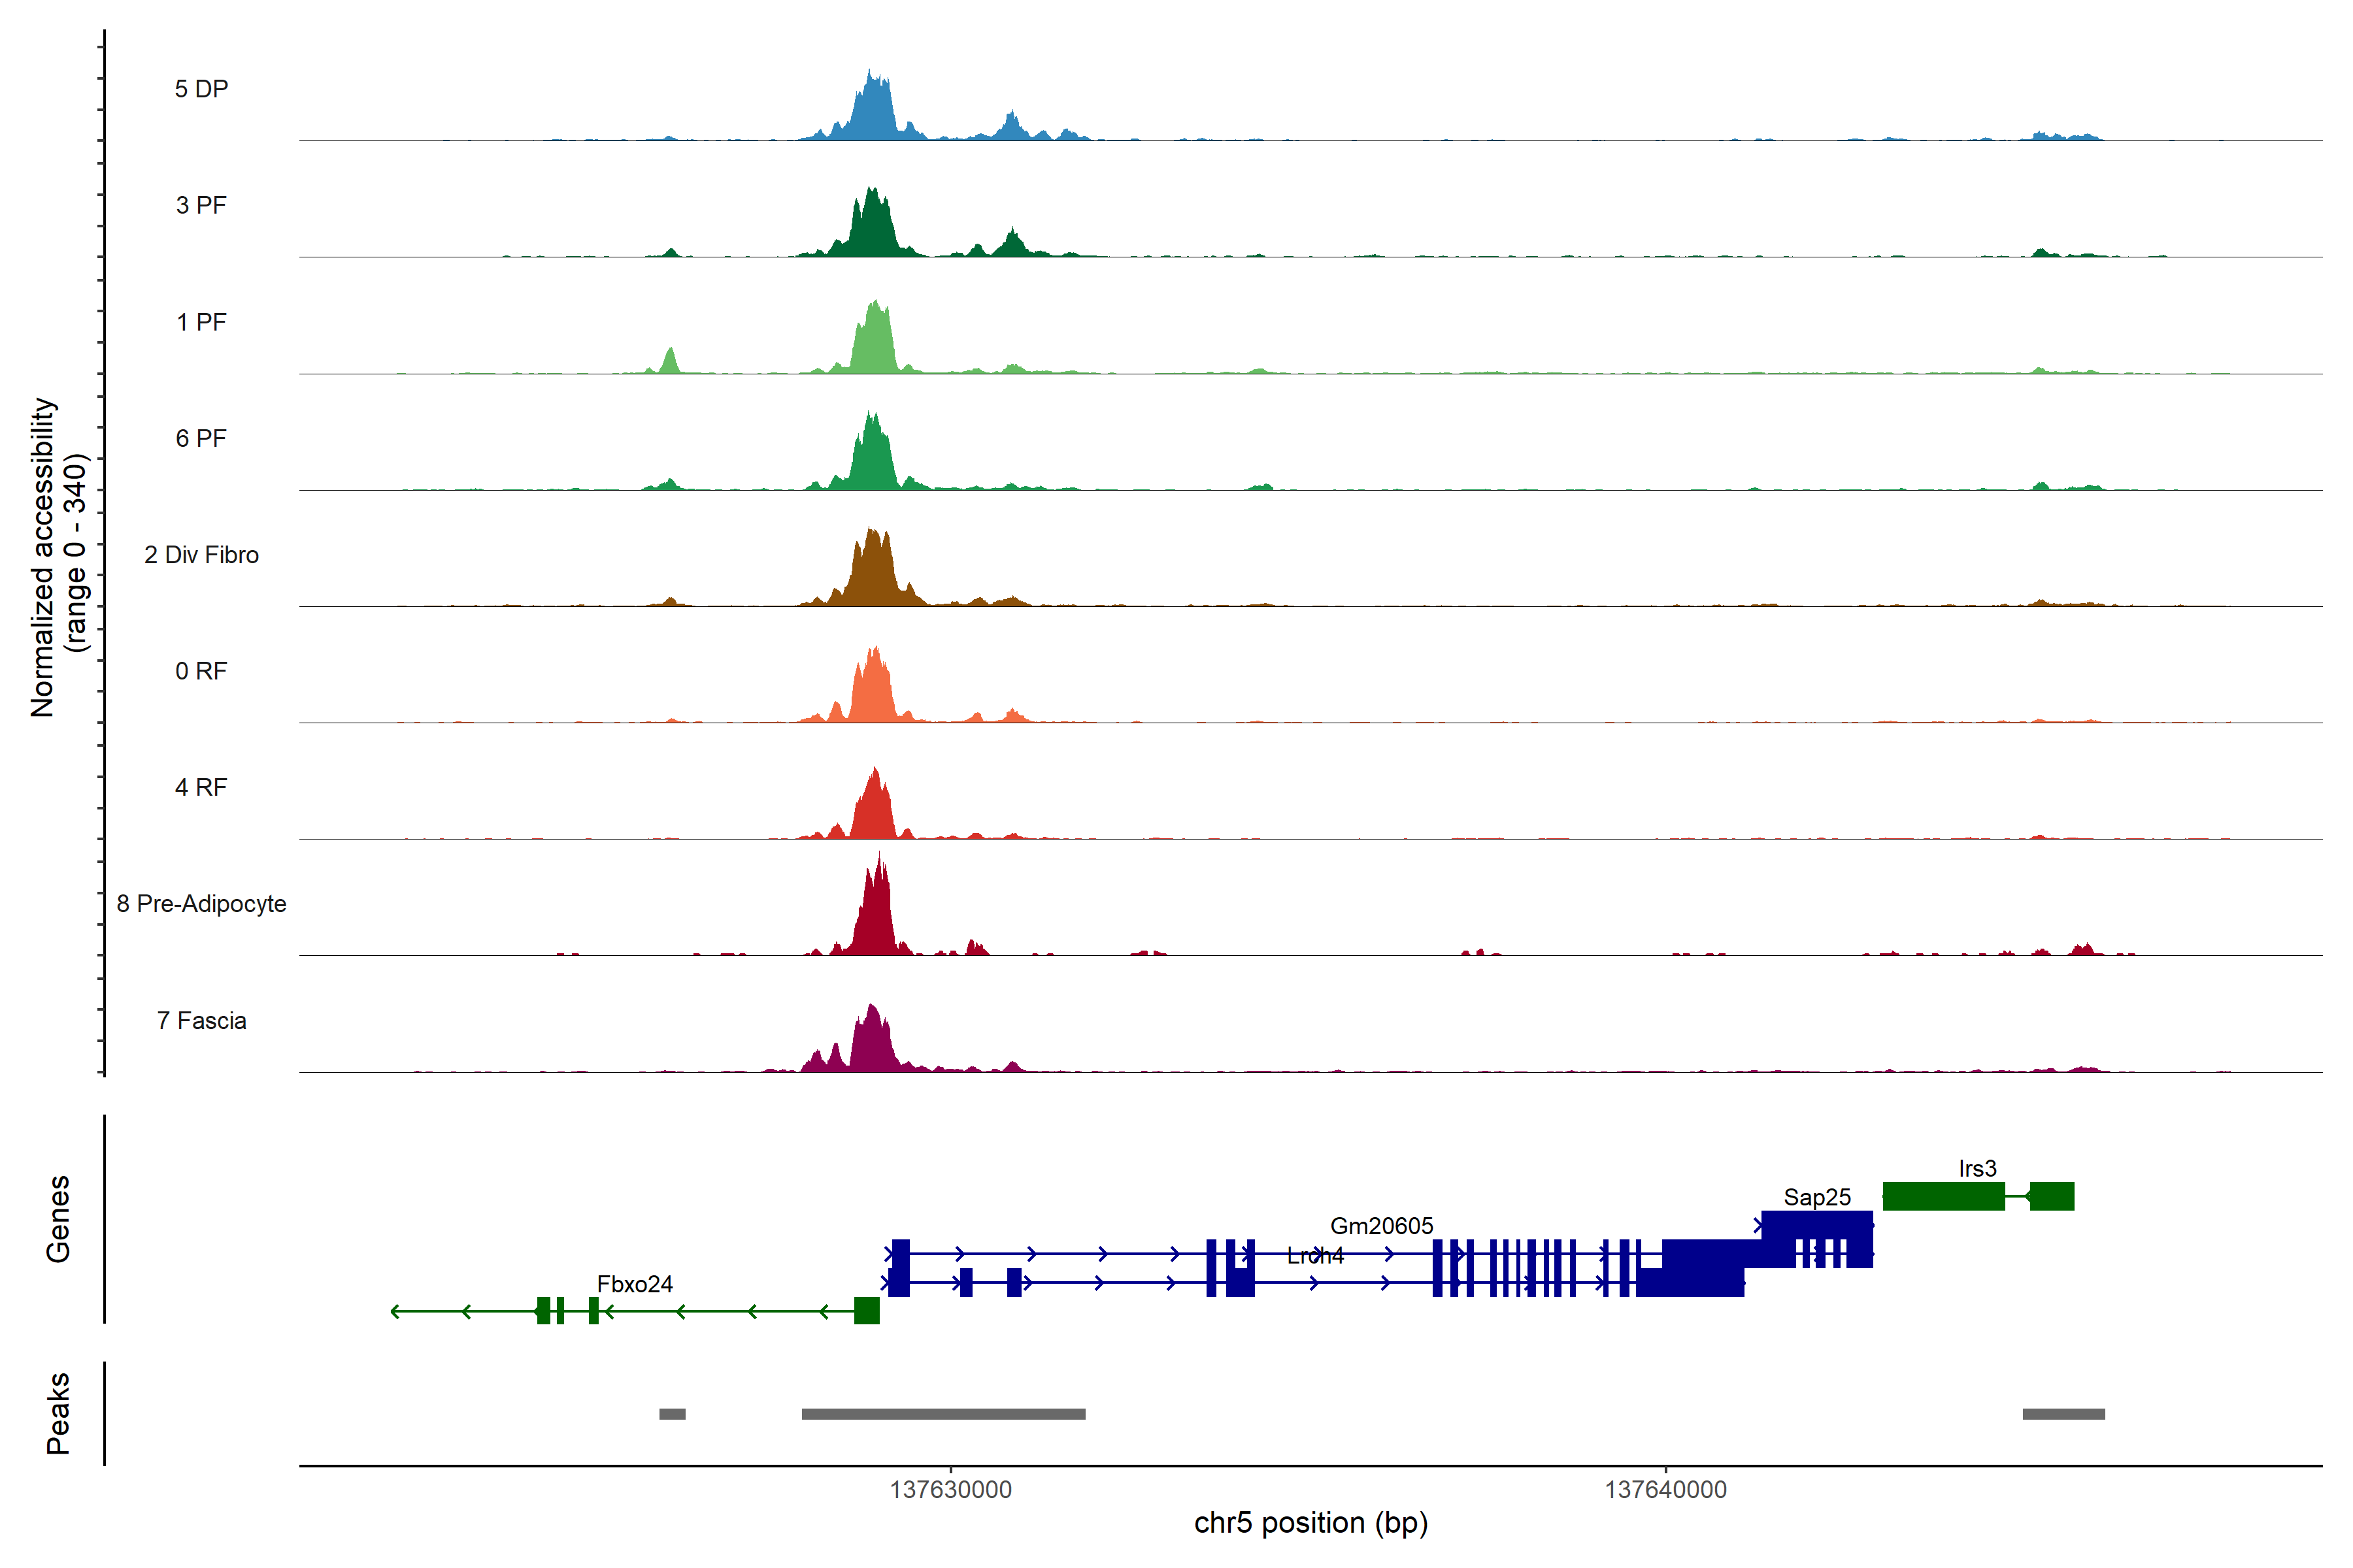Click the 137630000 axis tick label
The image size is (2353, 1568).
950,1489
